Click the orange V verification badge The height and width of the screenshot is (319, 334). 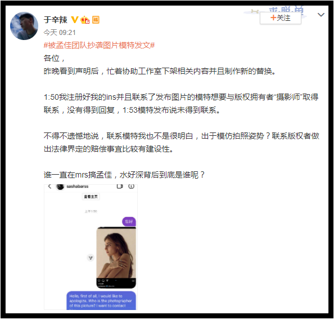(x=74, y=20)
